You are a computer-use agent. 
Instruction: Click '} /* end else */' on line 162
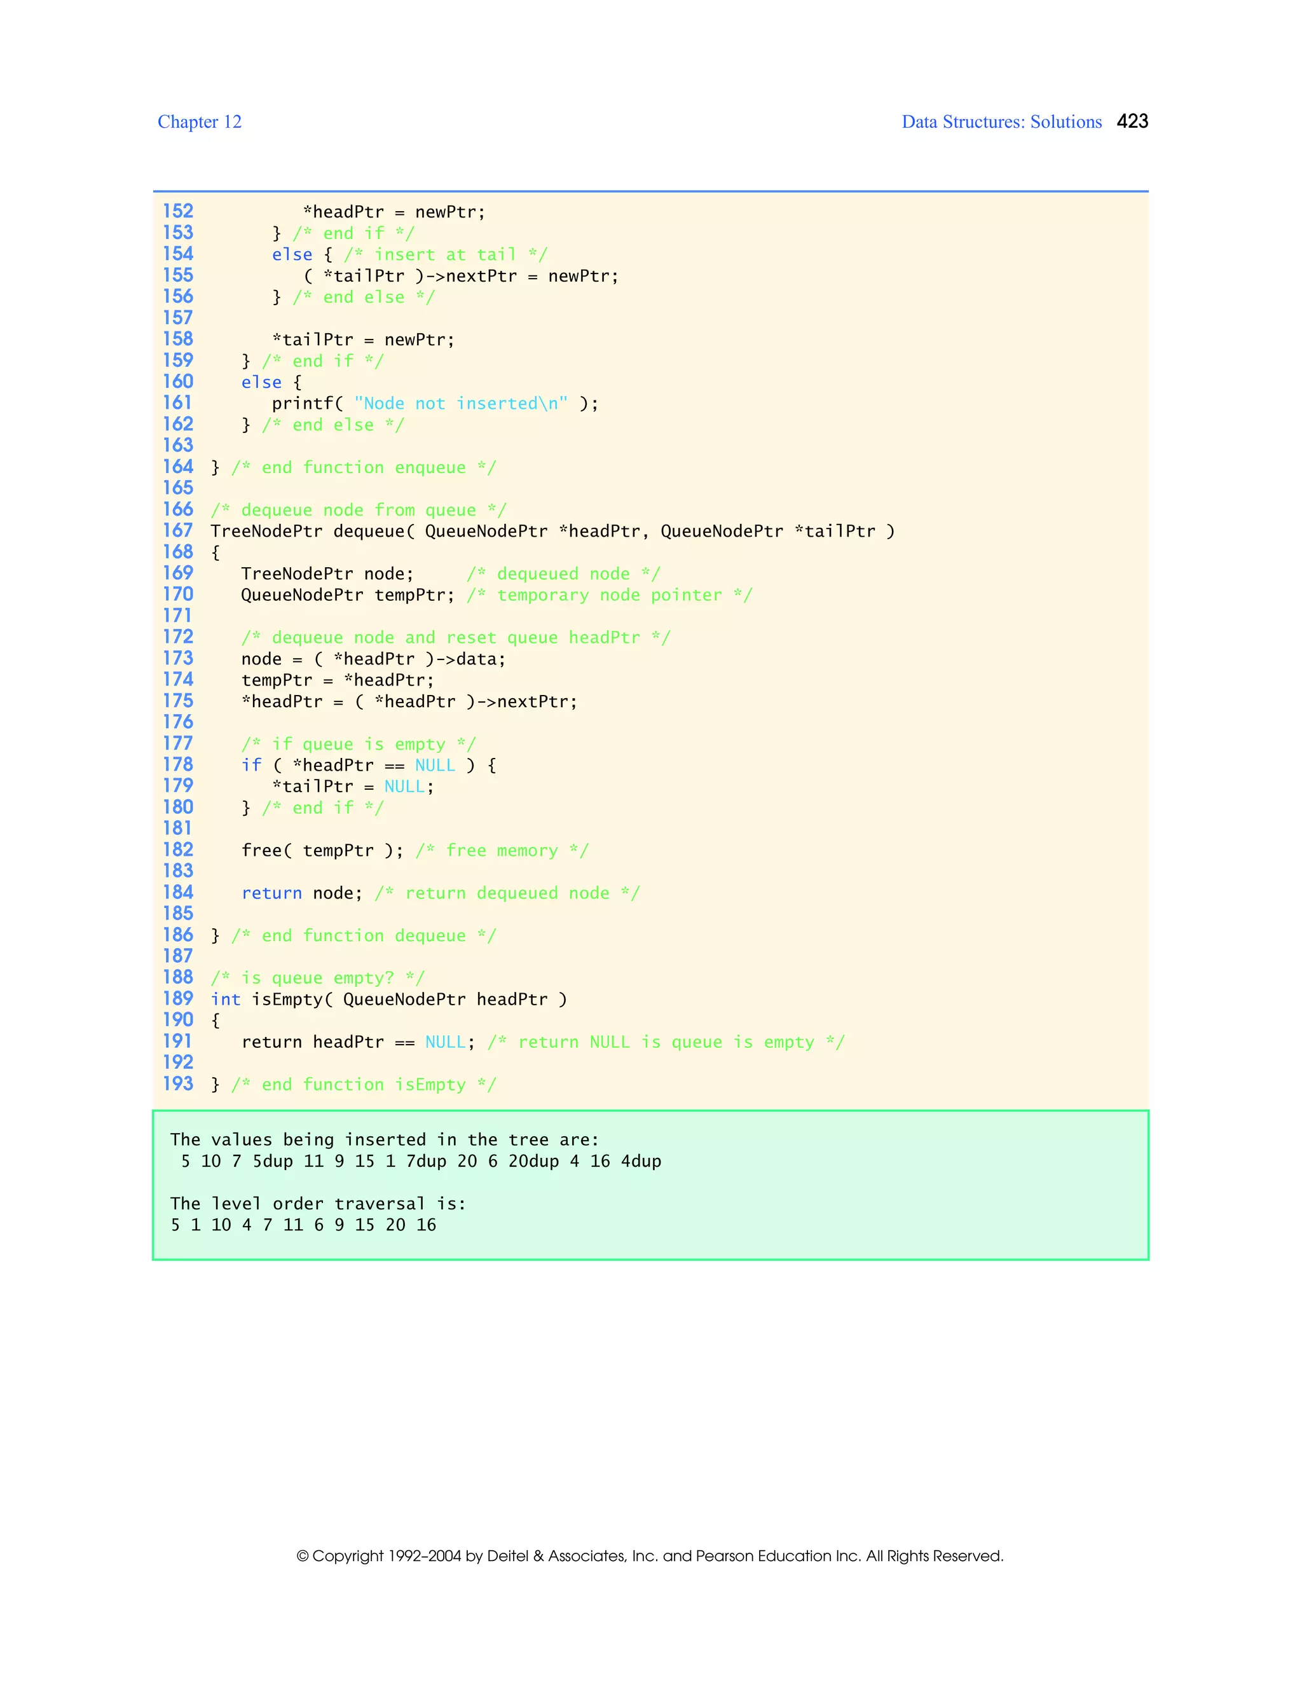(322, 425)
